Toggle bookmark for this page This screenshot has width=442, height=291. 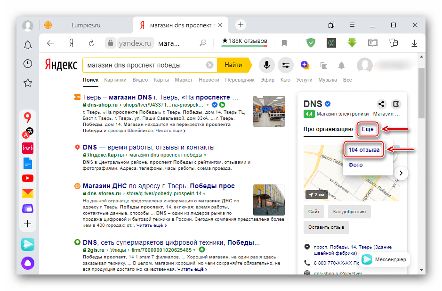(x=284, y=43)
